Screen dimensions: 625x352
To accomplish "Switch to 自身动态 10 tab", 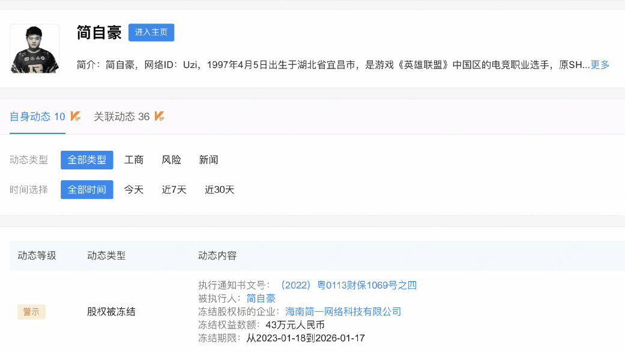I will (37, 117).
